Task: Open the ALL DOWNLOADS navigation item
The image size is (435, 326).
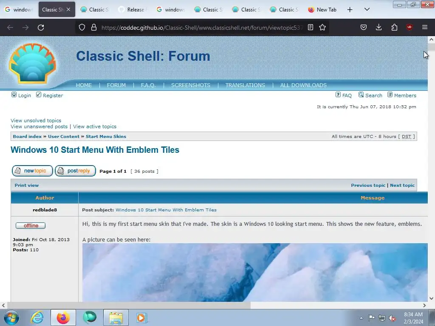Action: (x=303, y=85)
